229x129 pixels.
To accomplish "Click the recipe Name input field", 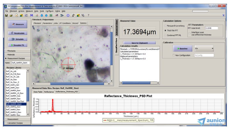I will click(x=20, y=63).
